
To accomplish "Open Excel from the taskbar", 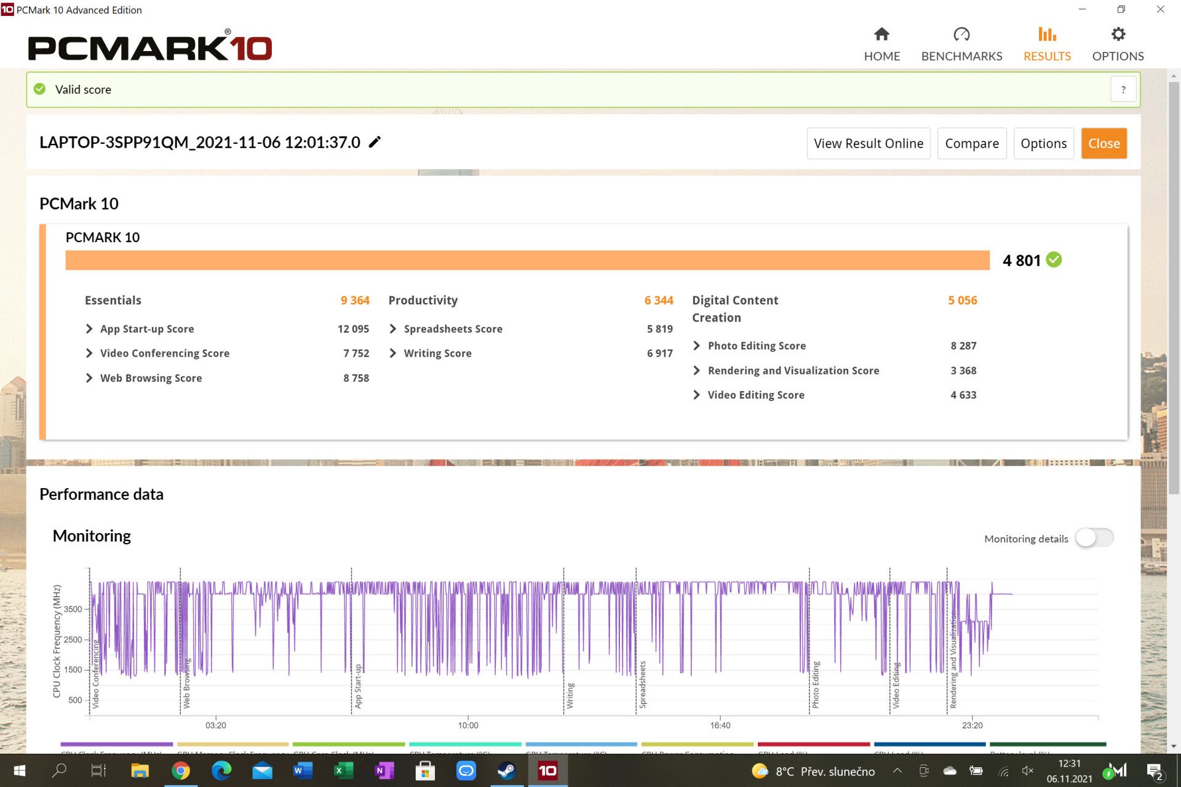I will pos(343,770).
